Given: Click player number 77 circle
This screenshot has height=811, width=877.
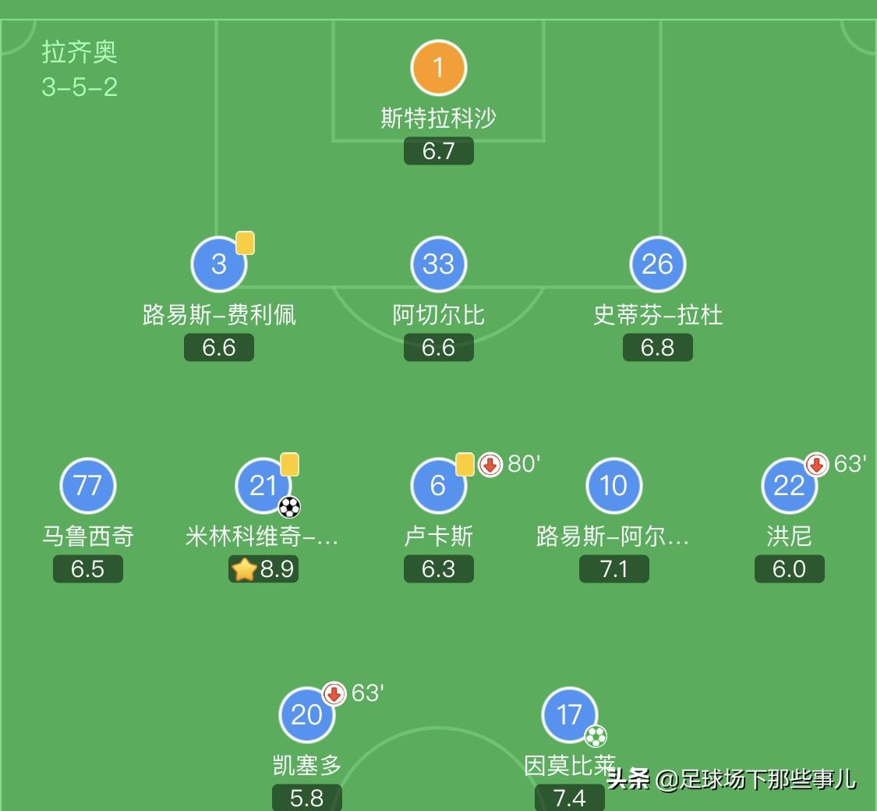Looking at the screenshot, I should coord(87,485).
